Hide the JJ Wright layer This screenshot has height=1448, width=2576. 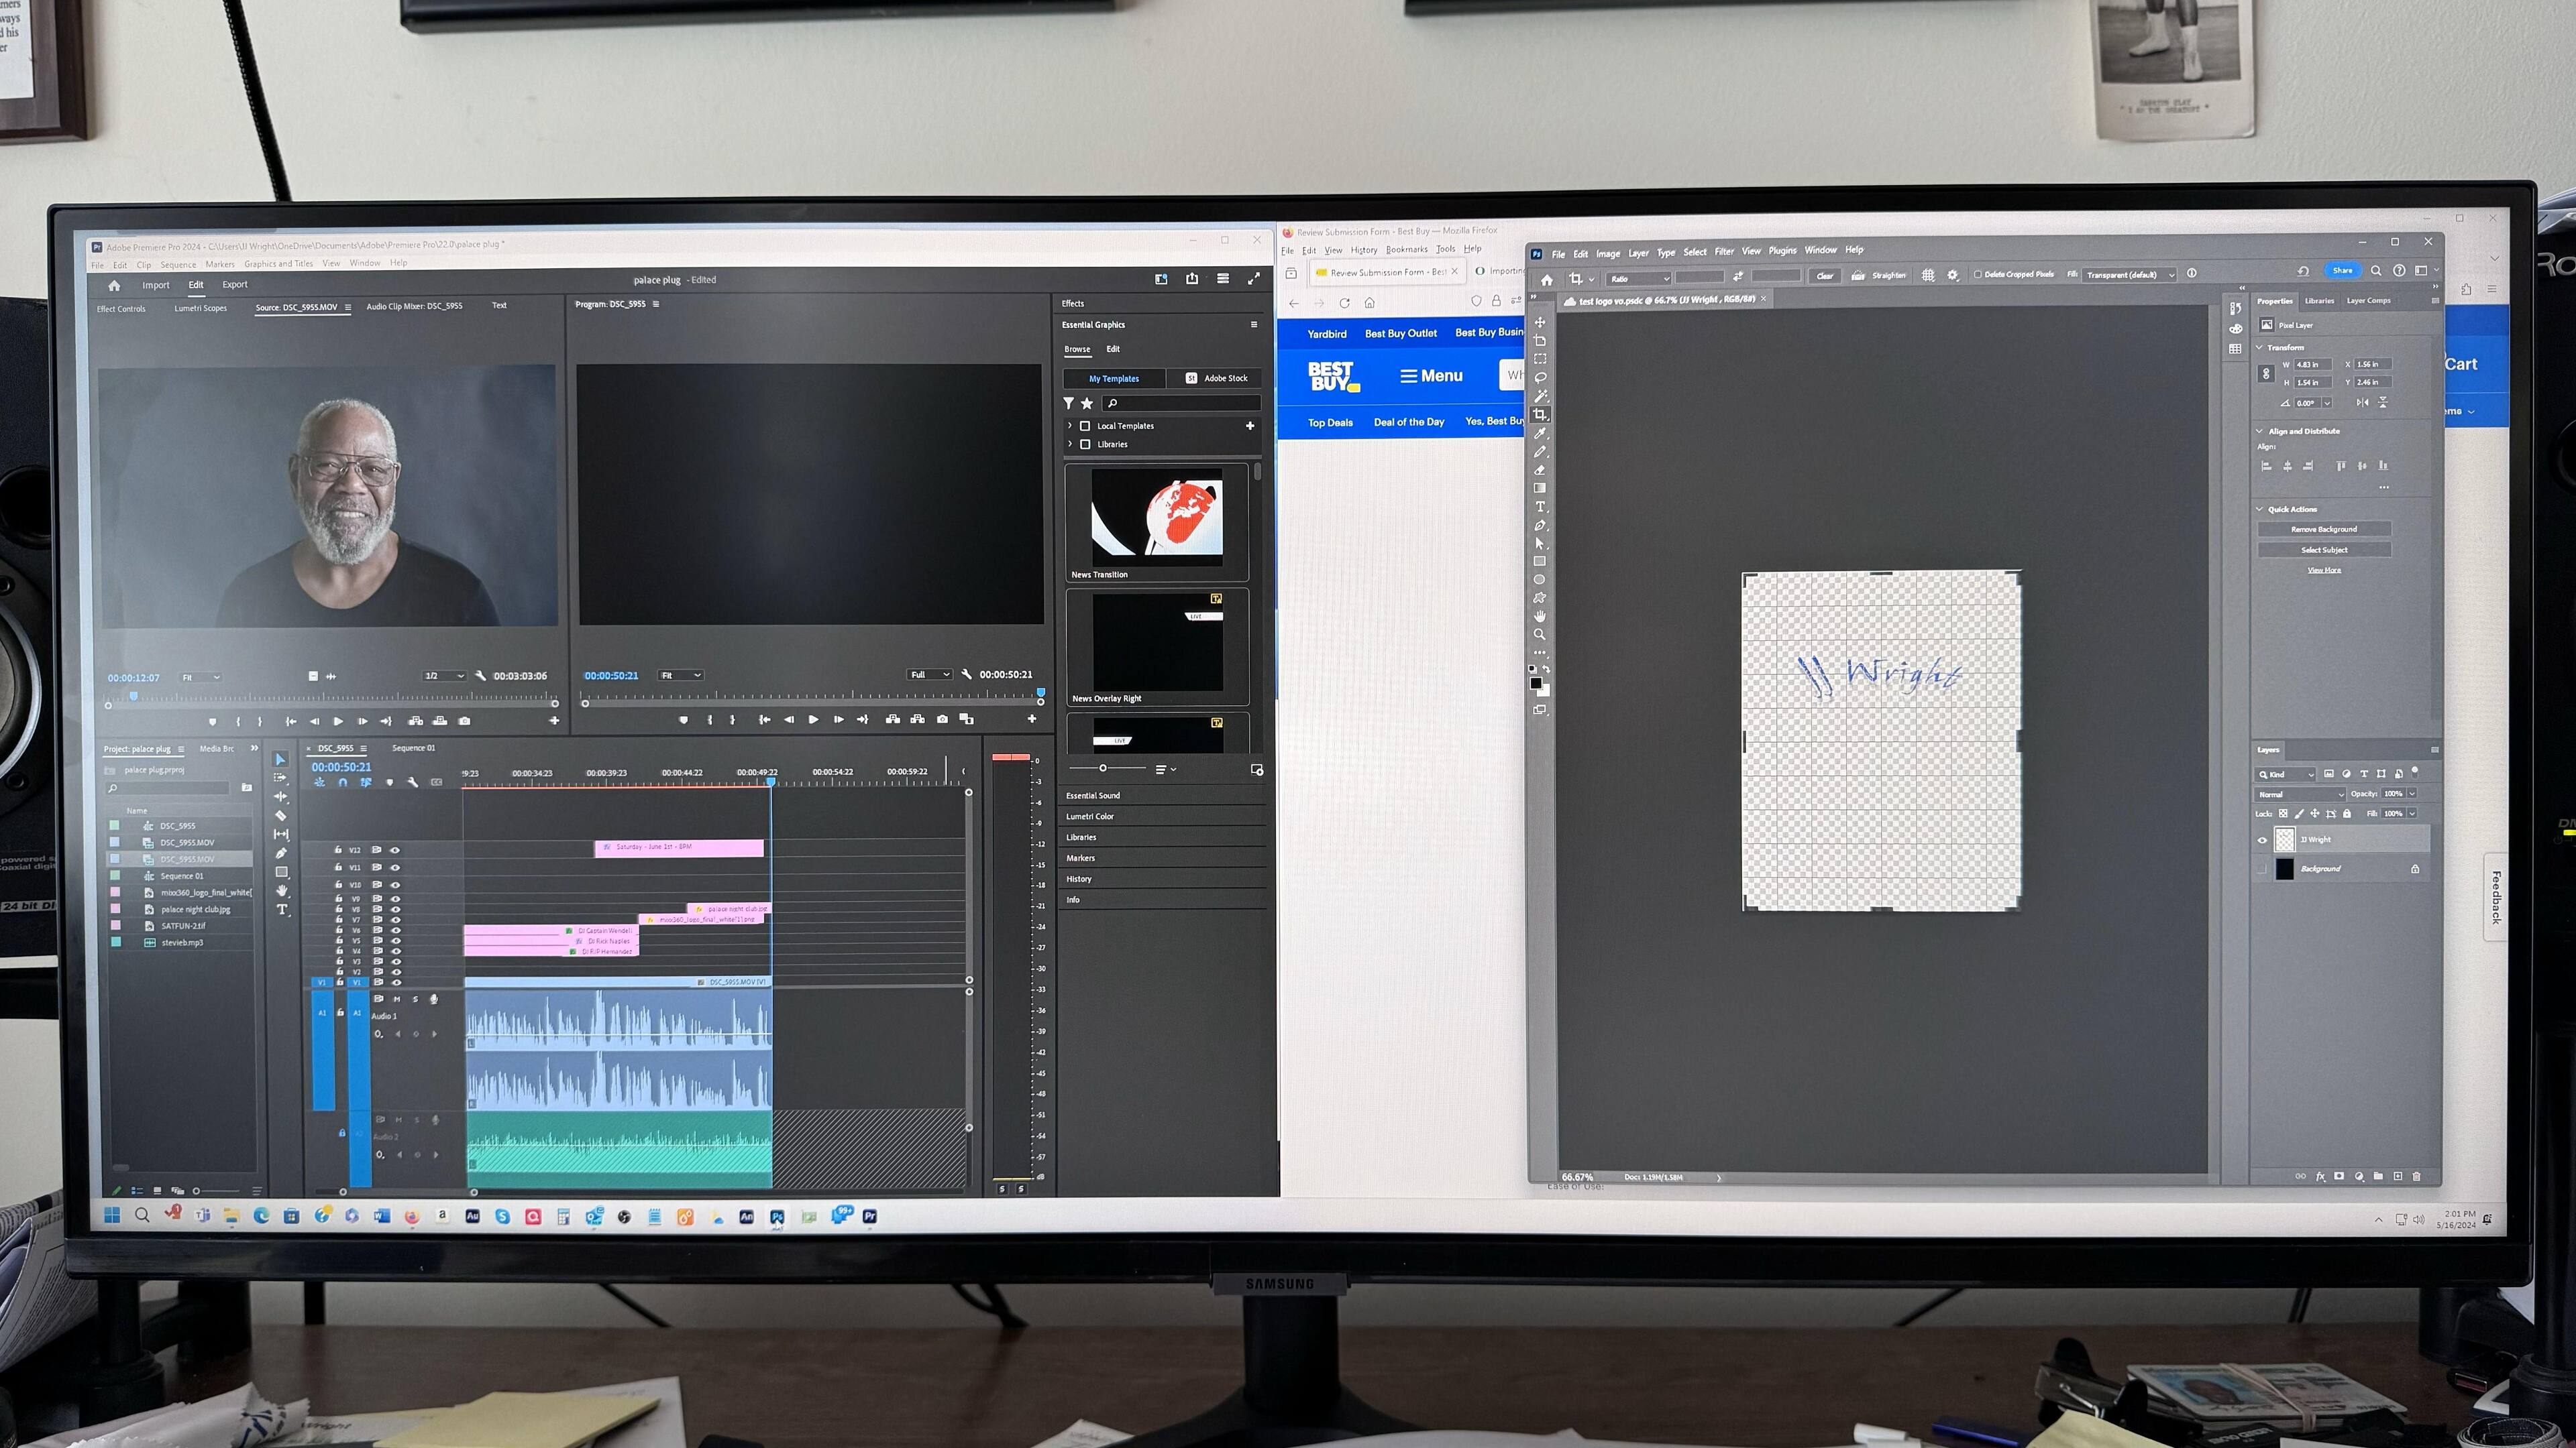click(2263, 841)
